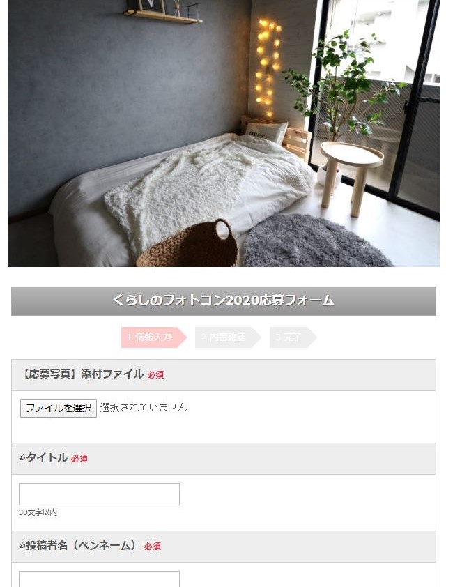Image resolution: width=469 pixels, height=587 pixels.
Task: Click the 投稿者名（ペンネーム） label text
Action: coord(81,545)
